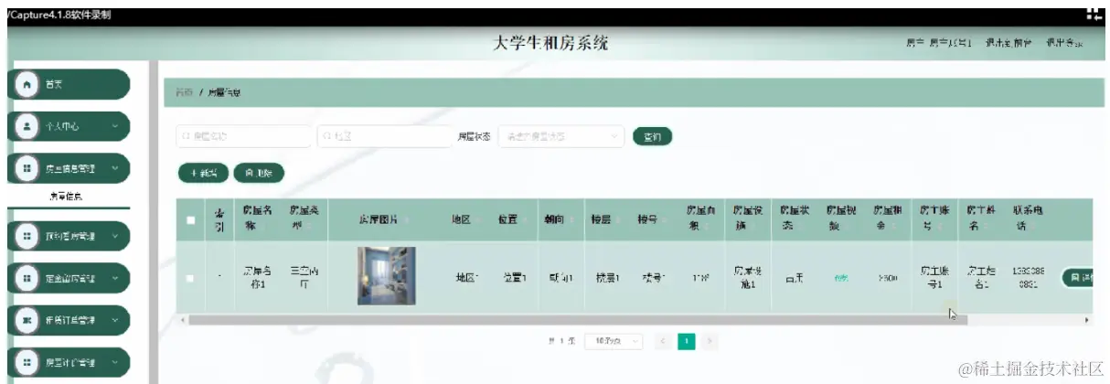Open the bedroom photo thumbnail in the row
1110x384 pixels.
coord(386,276)
